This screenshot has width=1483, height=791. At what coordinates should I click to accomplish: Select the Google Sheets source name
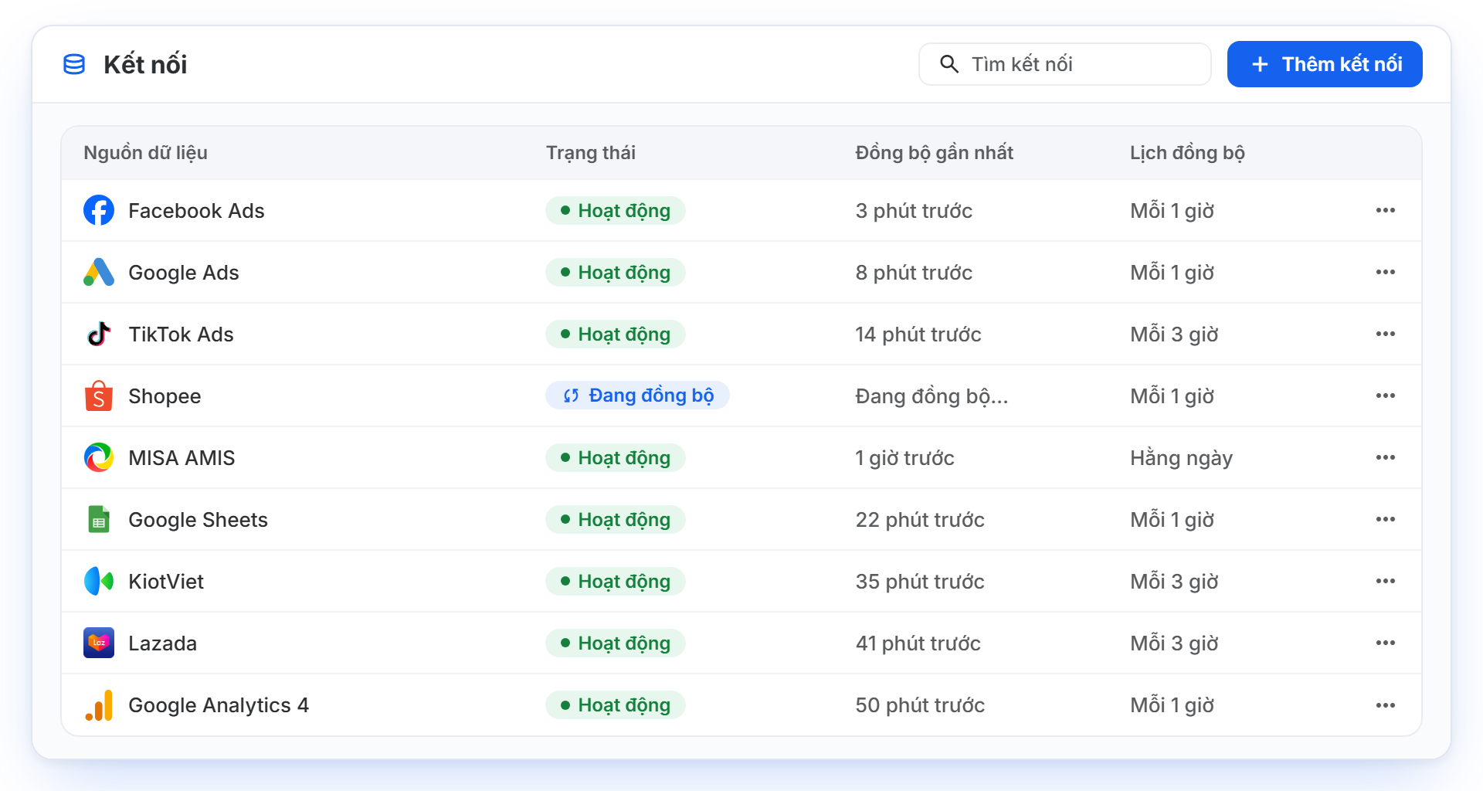[x=198, y=519]
